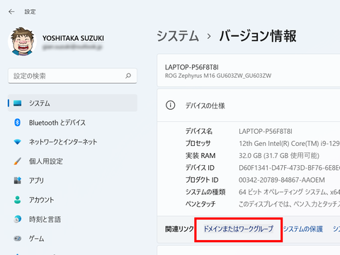
Task: Click the Bluetooth icon
Action: point(18,123)
